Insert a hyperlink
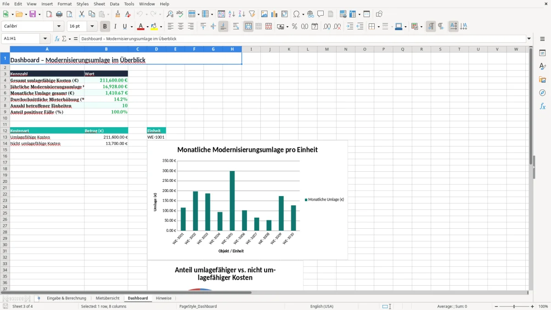 click(x=311, y=14)
